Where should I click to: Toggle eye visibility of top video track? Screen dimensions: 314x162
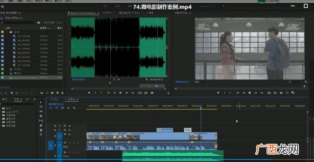tap(70, 126)
